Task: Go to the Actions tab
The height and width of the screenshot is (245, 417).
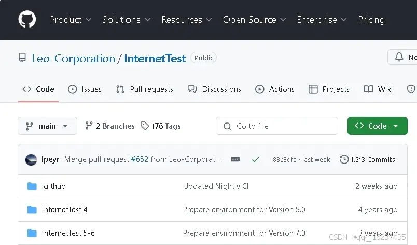Action: [x=275, y=89]
